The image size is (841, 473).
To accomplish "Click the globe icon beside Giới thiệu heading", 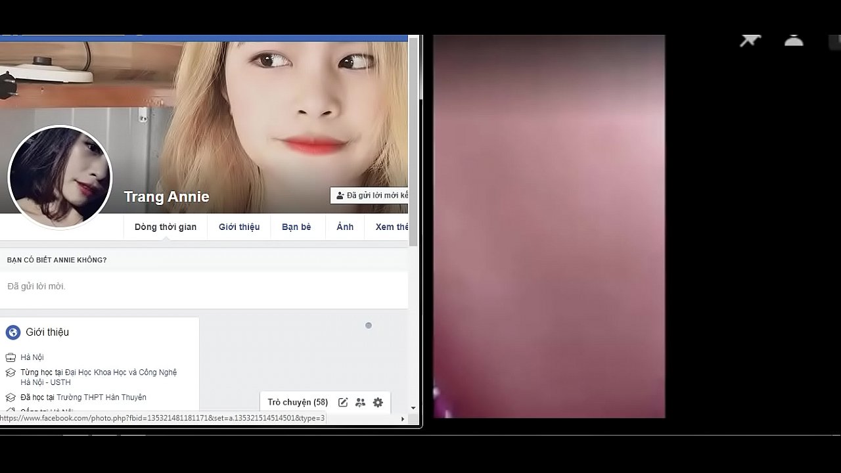I will click(x=13, y=332).
